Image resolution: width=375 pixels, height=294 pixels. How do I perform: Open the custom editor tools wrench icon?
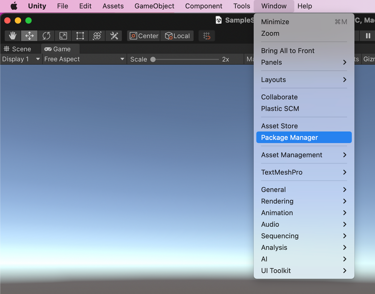[x=114, y=36]
